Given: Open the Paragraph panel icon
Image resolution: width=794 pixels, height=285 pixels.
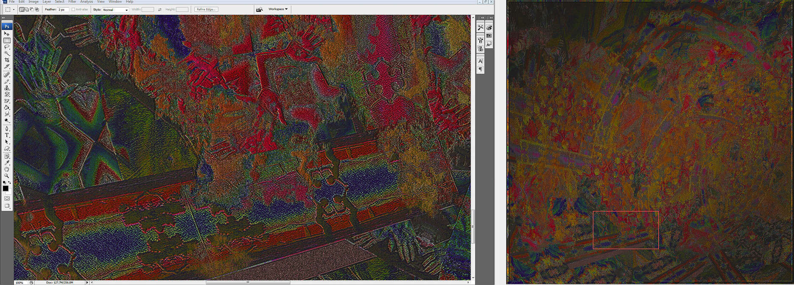Looking at the screenshot, I should (x=480, y=69).
